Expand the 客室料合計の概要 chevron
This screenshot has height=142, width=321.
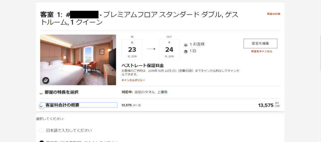click(41, 106)
